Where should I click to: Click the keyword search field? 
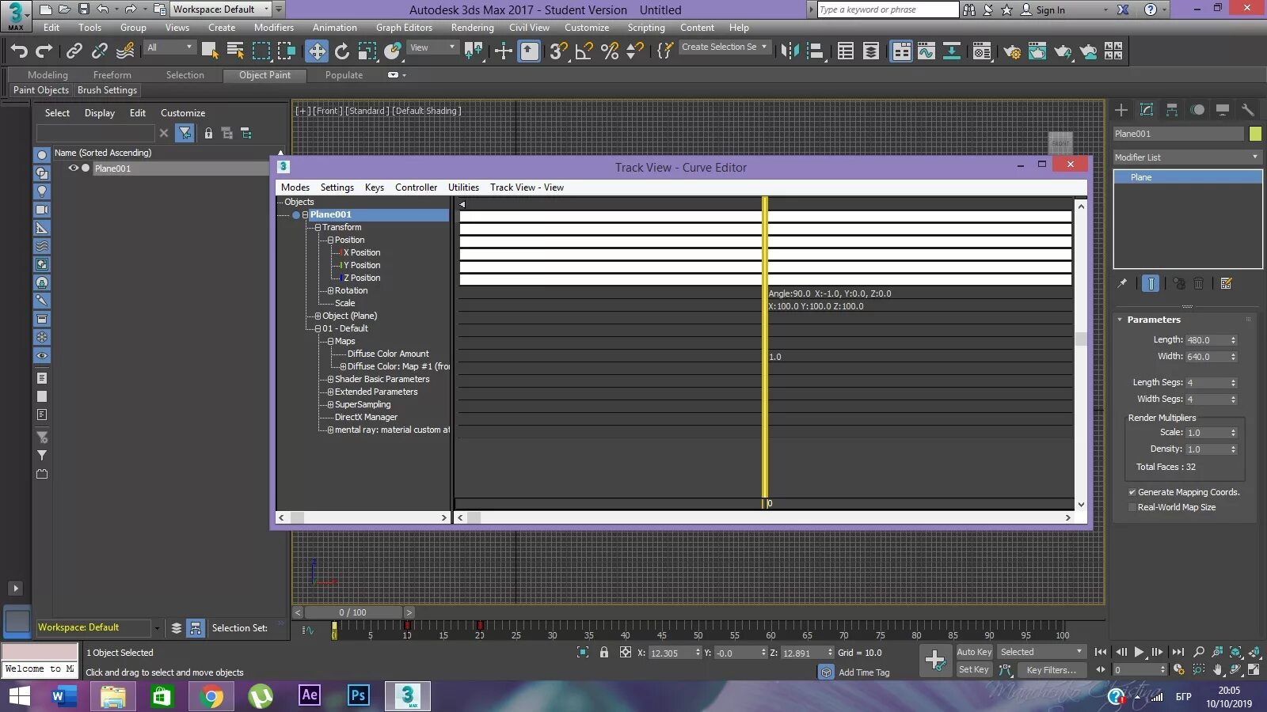[x=888, y=9]
